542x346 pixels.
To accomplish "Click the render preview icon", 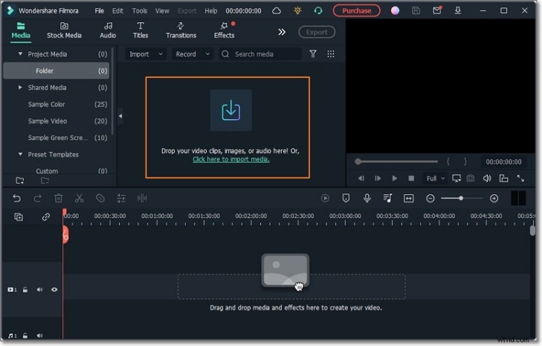I will pos(325,198).
